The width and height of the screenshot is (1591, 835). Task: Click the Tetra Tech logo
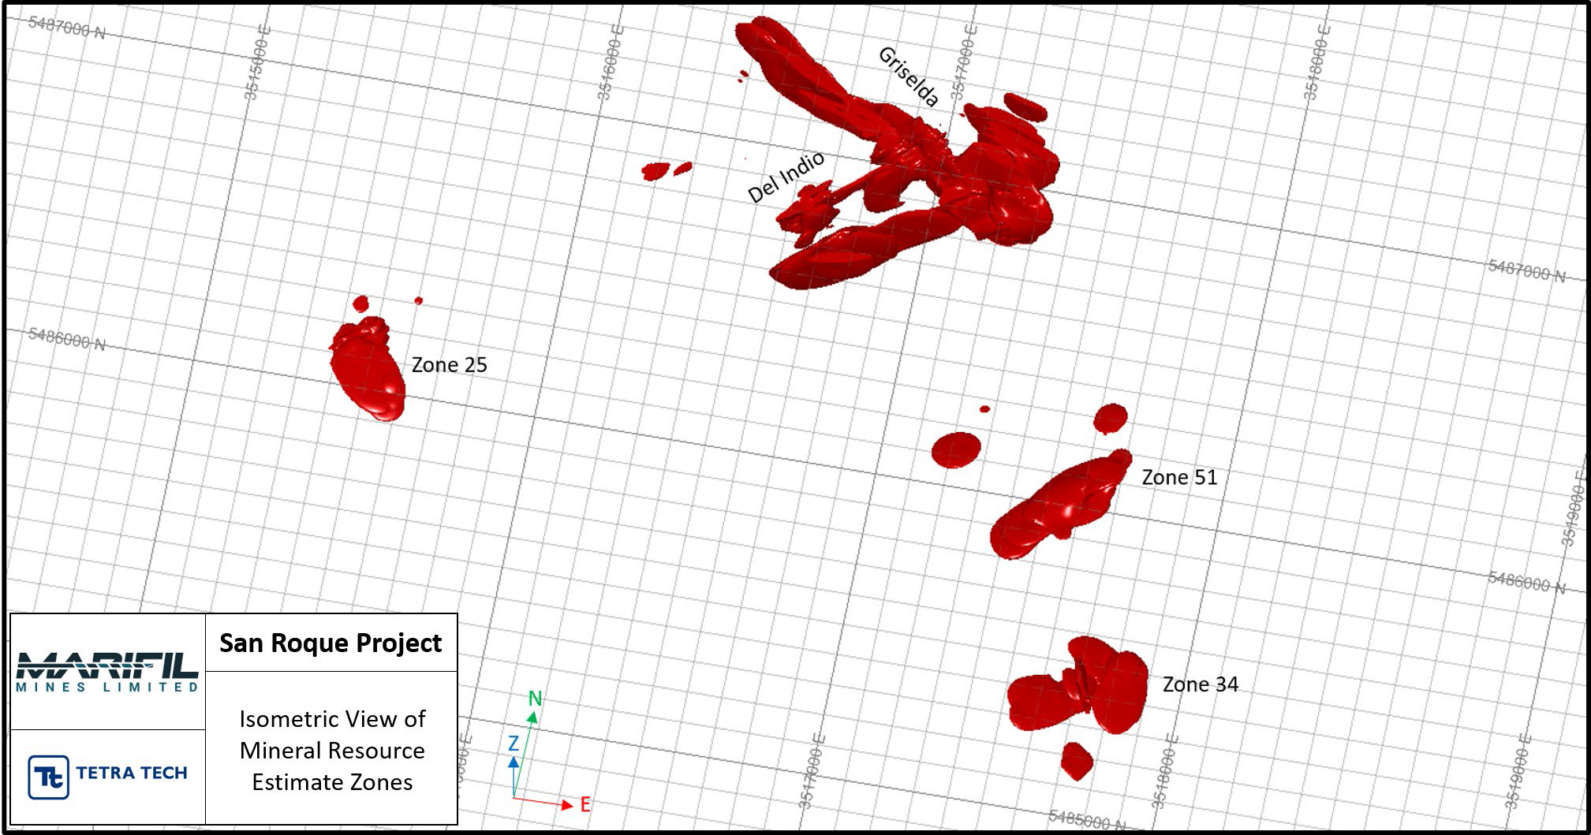[x=108, y=777]
